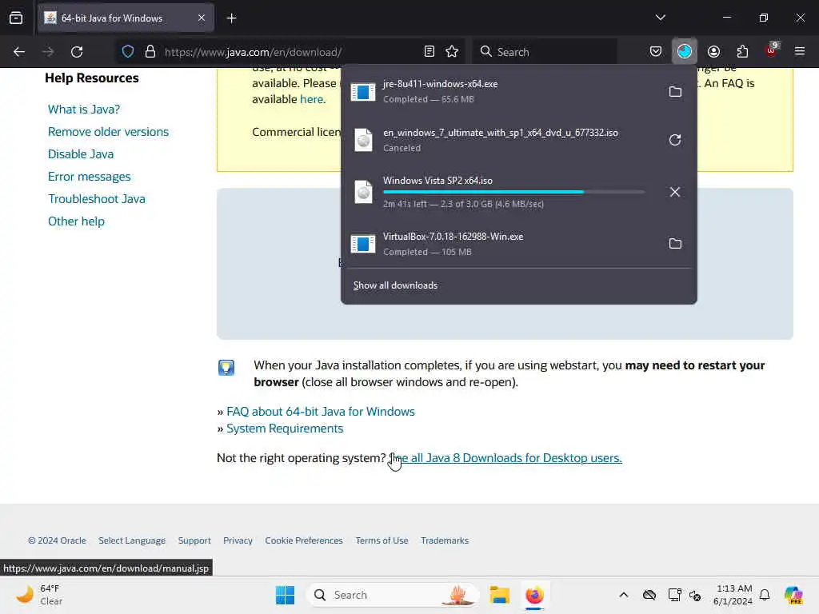Viewport: 819px width, 614px height.
Task: Open Firefox account icon
Action: coord(713,51)
